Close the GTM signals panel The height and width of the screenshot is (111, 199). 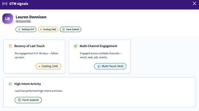pyautogui.click(x=194, y=3)
